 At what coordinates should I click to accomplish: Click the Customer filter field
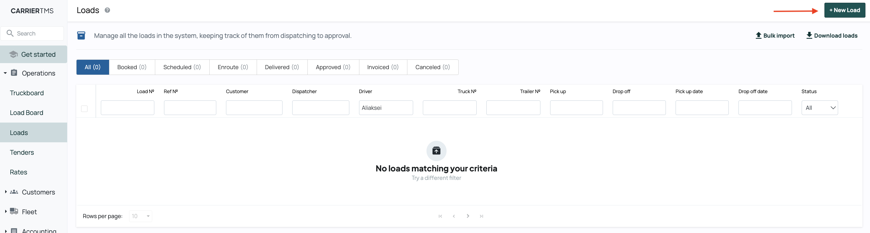[254, 108]
